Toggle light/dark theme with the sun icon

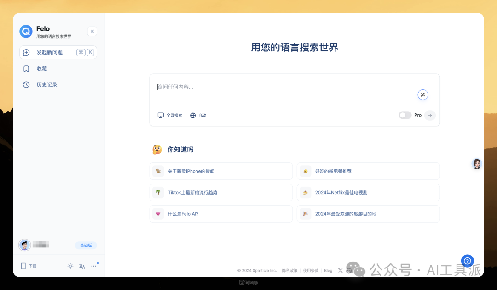point(70,266)
